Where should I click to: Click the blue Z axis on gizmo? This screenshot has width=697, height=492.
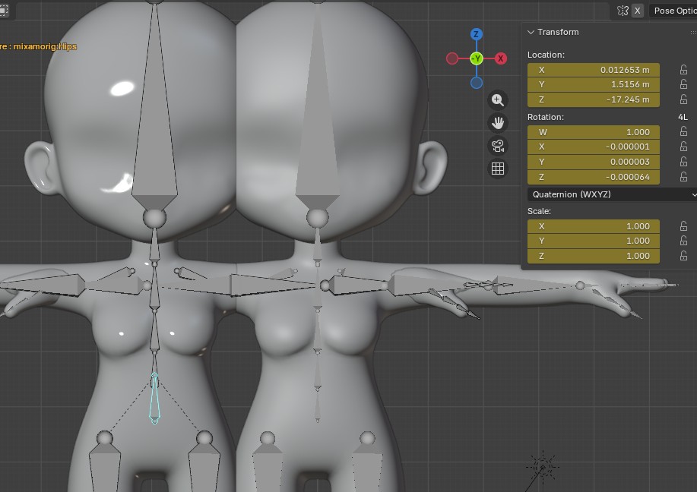(477, 35)
